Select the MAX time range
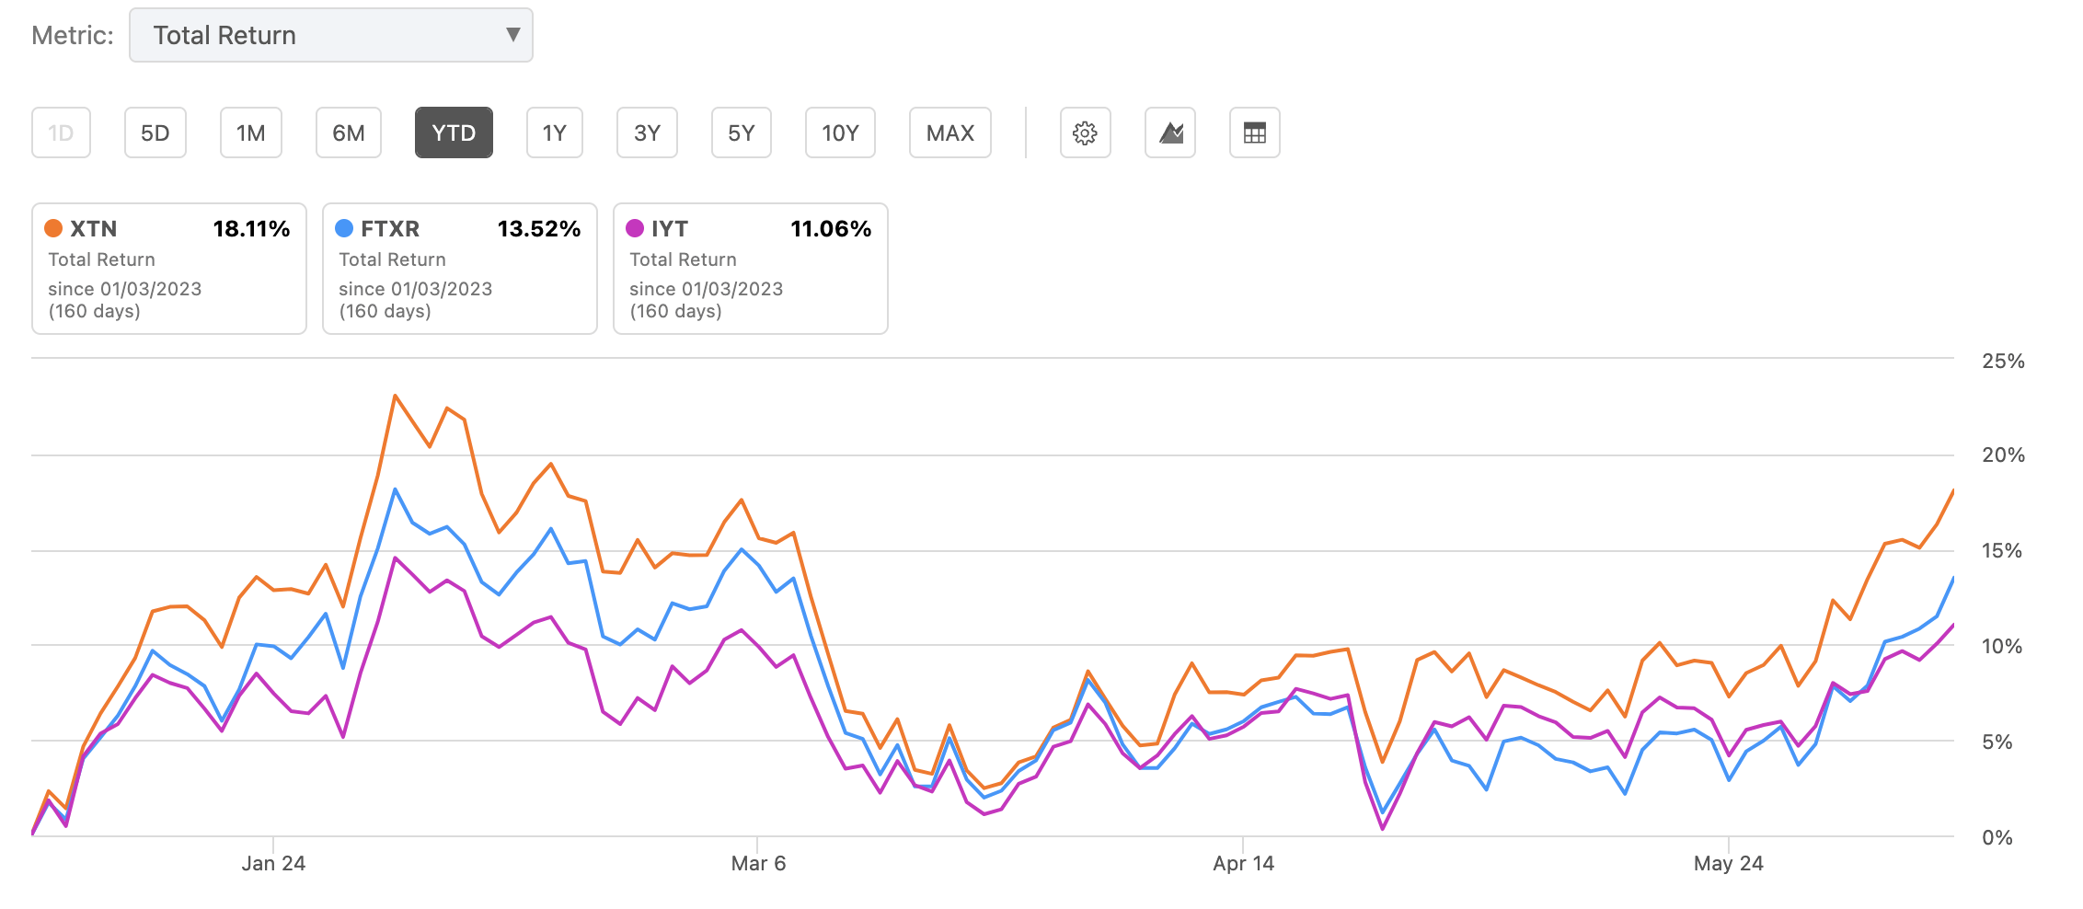Viewport: 2083px width, 909px height. coord(949,132)
